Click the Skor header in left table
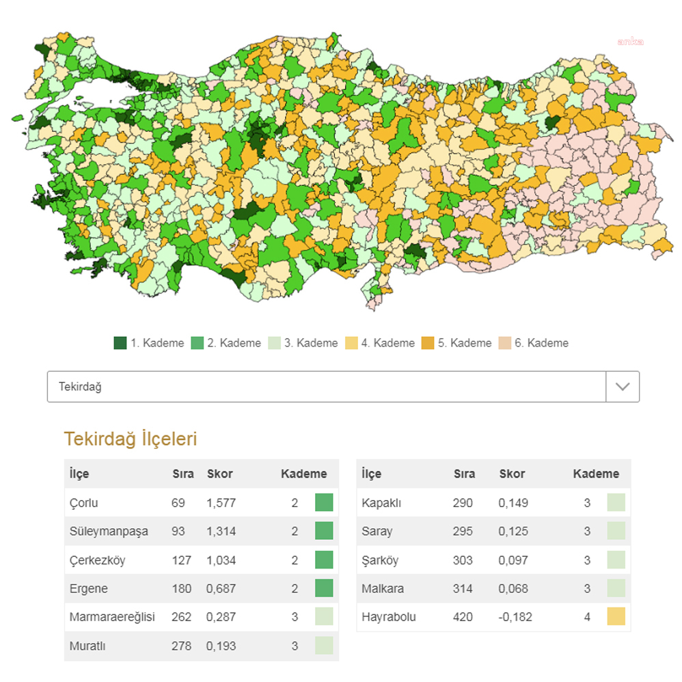682x682 pixels. pos(219,474)
